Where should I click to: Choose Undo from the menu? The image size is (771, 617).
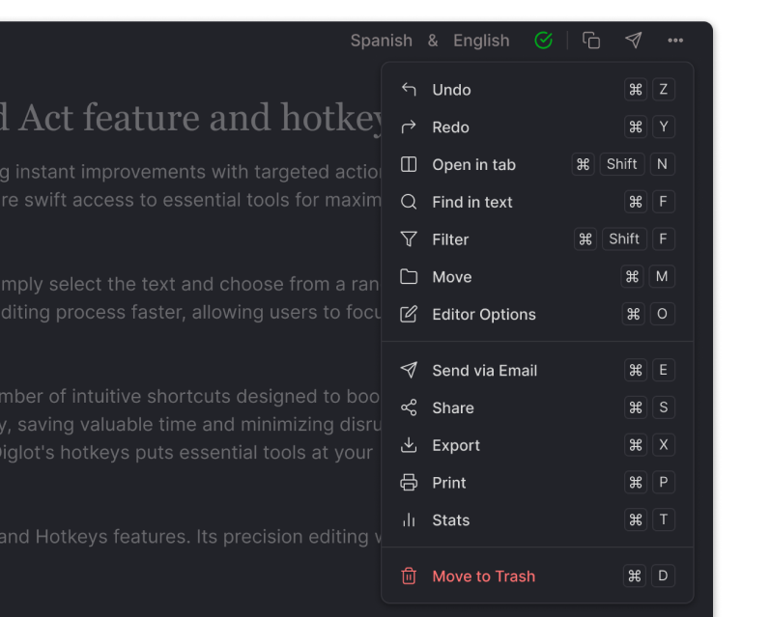537,90
